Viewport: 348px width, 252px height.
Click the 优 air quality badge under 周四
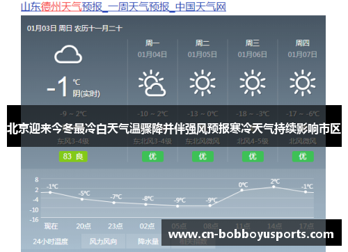point(303,157)
